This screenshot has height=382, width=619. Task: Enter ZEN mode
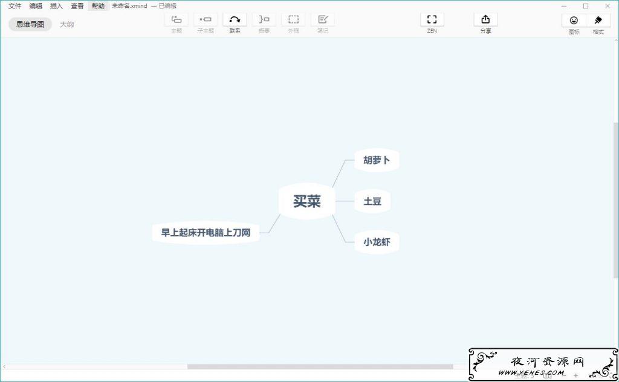tap(432, 19)
